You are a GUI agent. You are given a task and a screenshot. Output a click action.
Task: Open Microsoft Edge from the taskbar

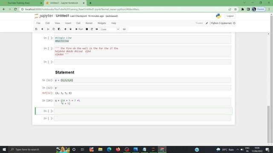click(109, 149)
